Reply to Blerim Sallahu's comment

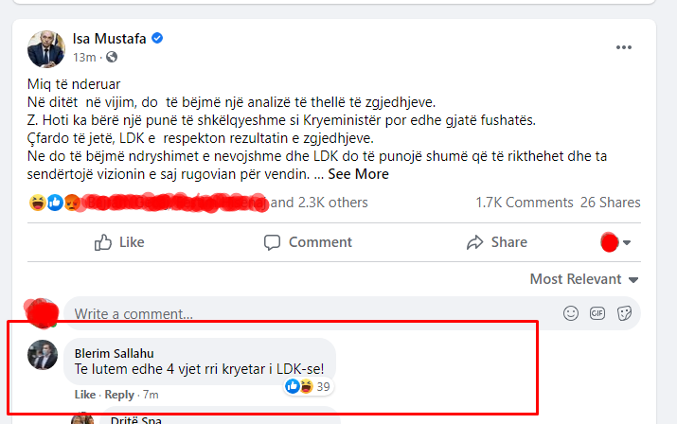coord(119,394)
